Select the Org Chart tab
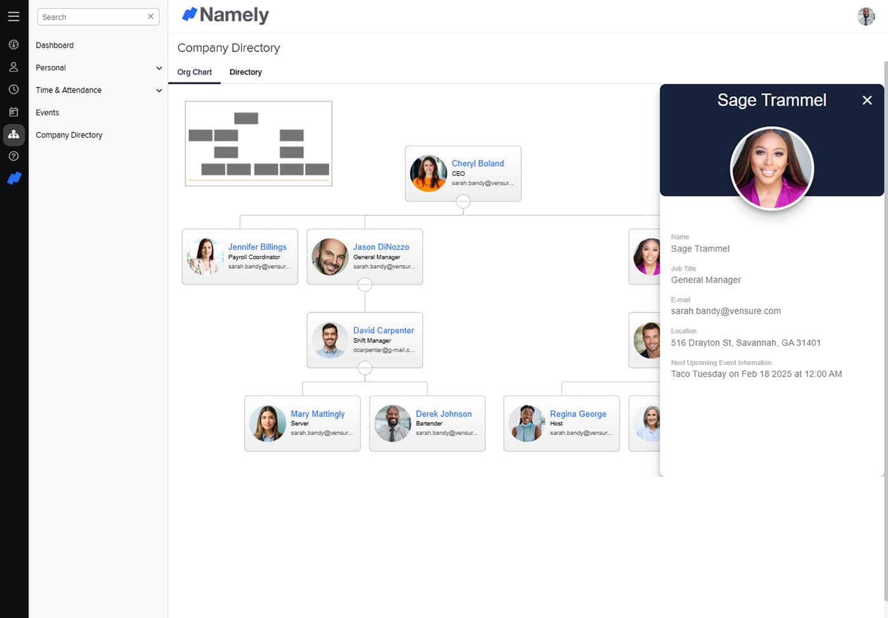The height and width of the screenshot is (618, 888). coord(194,72)
